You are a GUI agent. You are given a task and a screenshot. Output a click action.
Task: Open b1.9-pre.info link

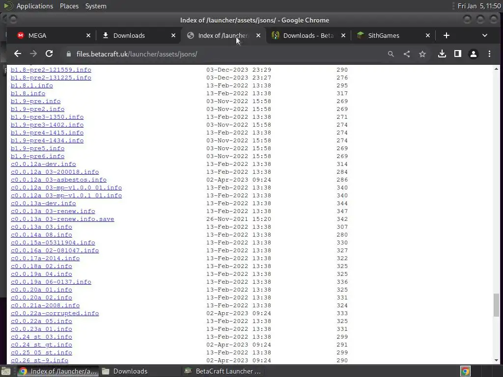pos(35,101)
